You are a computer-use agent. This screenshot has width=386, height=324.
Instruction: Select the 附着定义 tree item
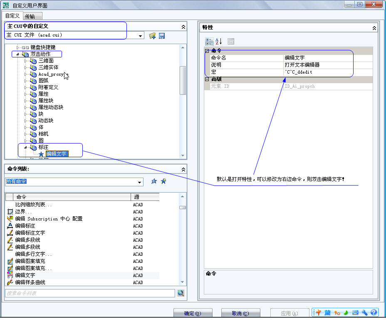point(48,87)
